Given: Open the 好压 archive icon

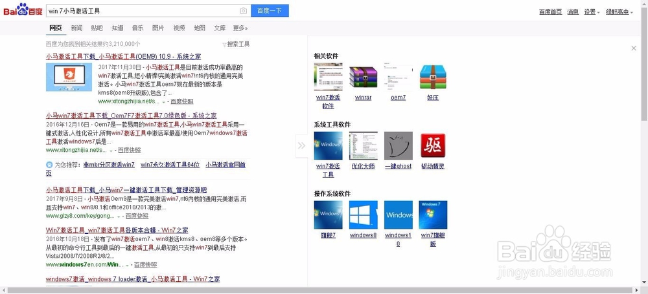Looking at the screenshot, I should (x=433, y=77).
